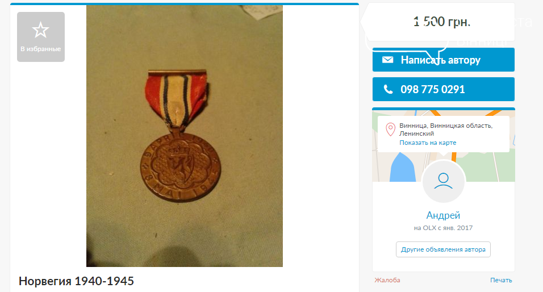
Task: Click the phone handset icon
Action: tap(388, 89)
